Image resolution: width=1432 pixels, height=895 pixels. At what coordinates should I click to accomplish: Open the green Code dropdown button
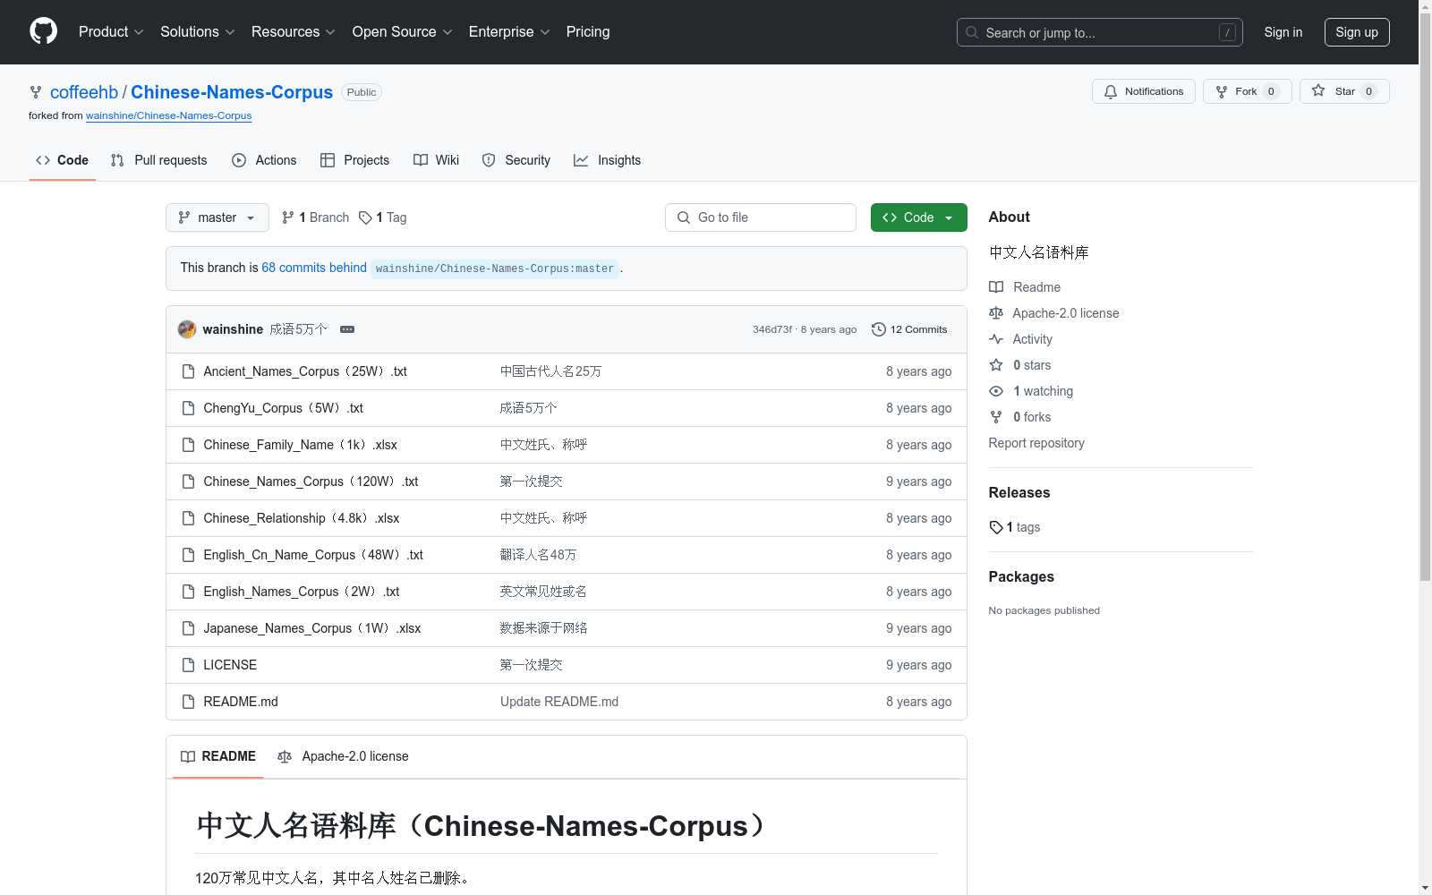tap(918, 217)
